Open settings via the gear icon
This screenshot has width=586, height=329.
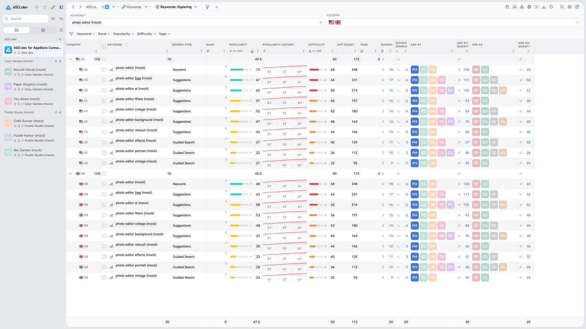[x=569, y=7]
